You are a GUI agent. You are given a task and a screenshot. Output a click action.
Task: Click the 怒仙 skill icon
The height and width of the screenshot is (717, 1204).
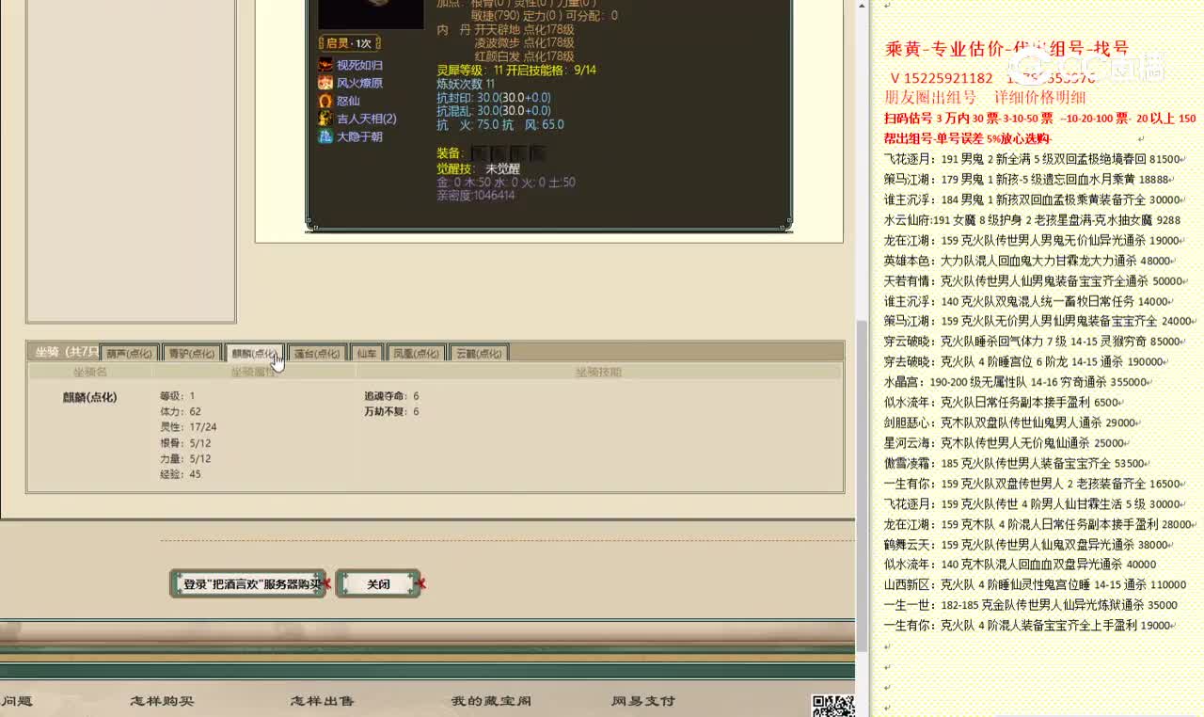[325, 101]
